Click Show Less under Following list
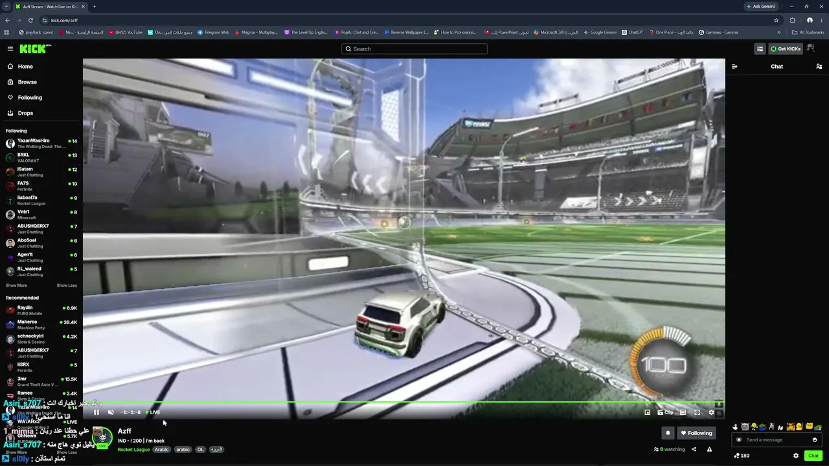829x466 pixels. 67,285
